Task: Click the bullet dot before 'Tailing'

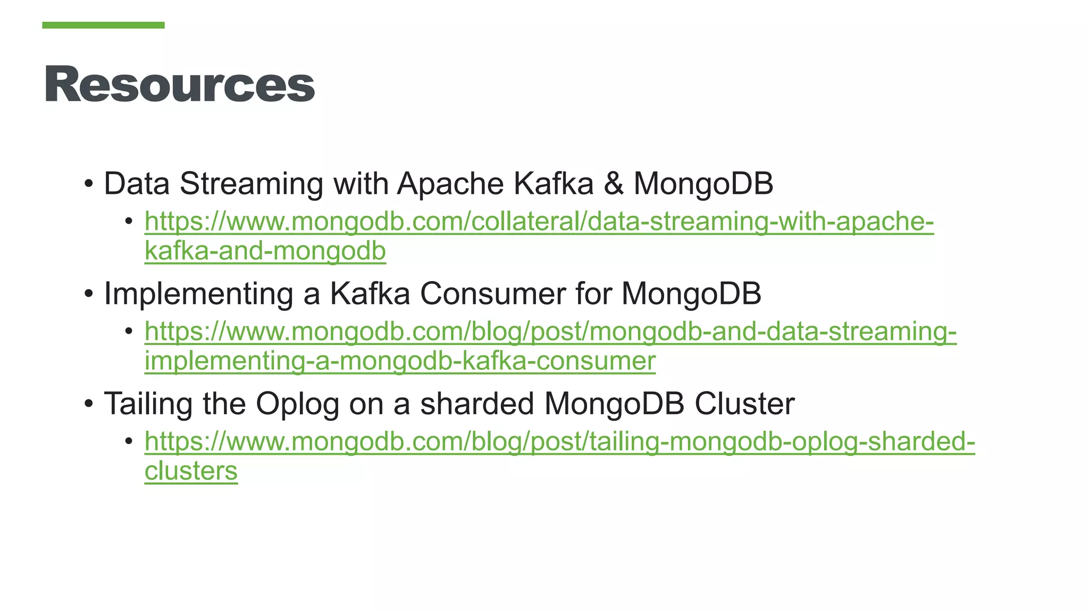Action: 89,404
